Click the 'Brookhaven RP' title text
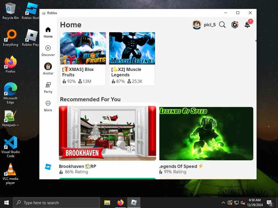This screenshot has height=208, width=278. click(77, 166)
